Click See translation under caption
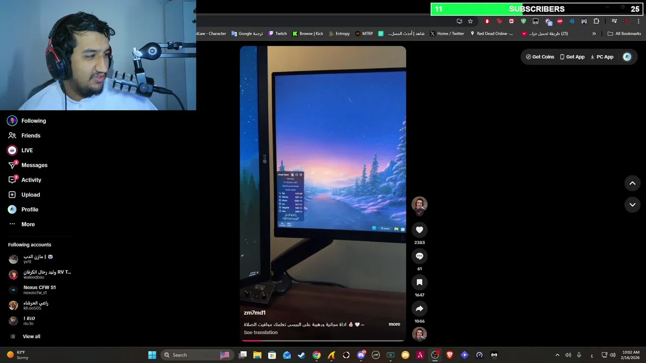646x363 pixels. pos(260,332)
